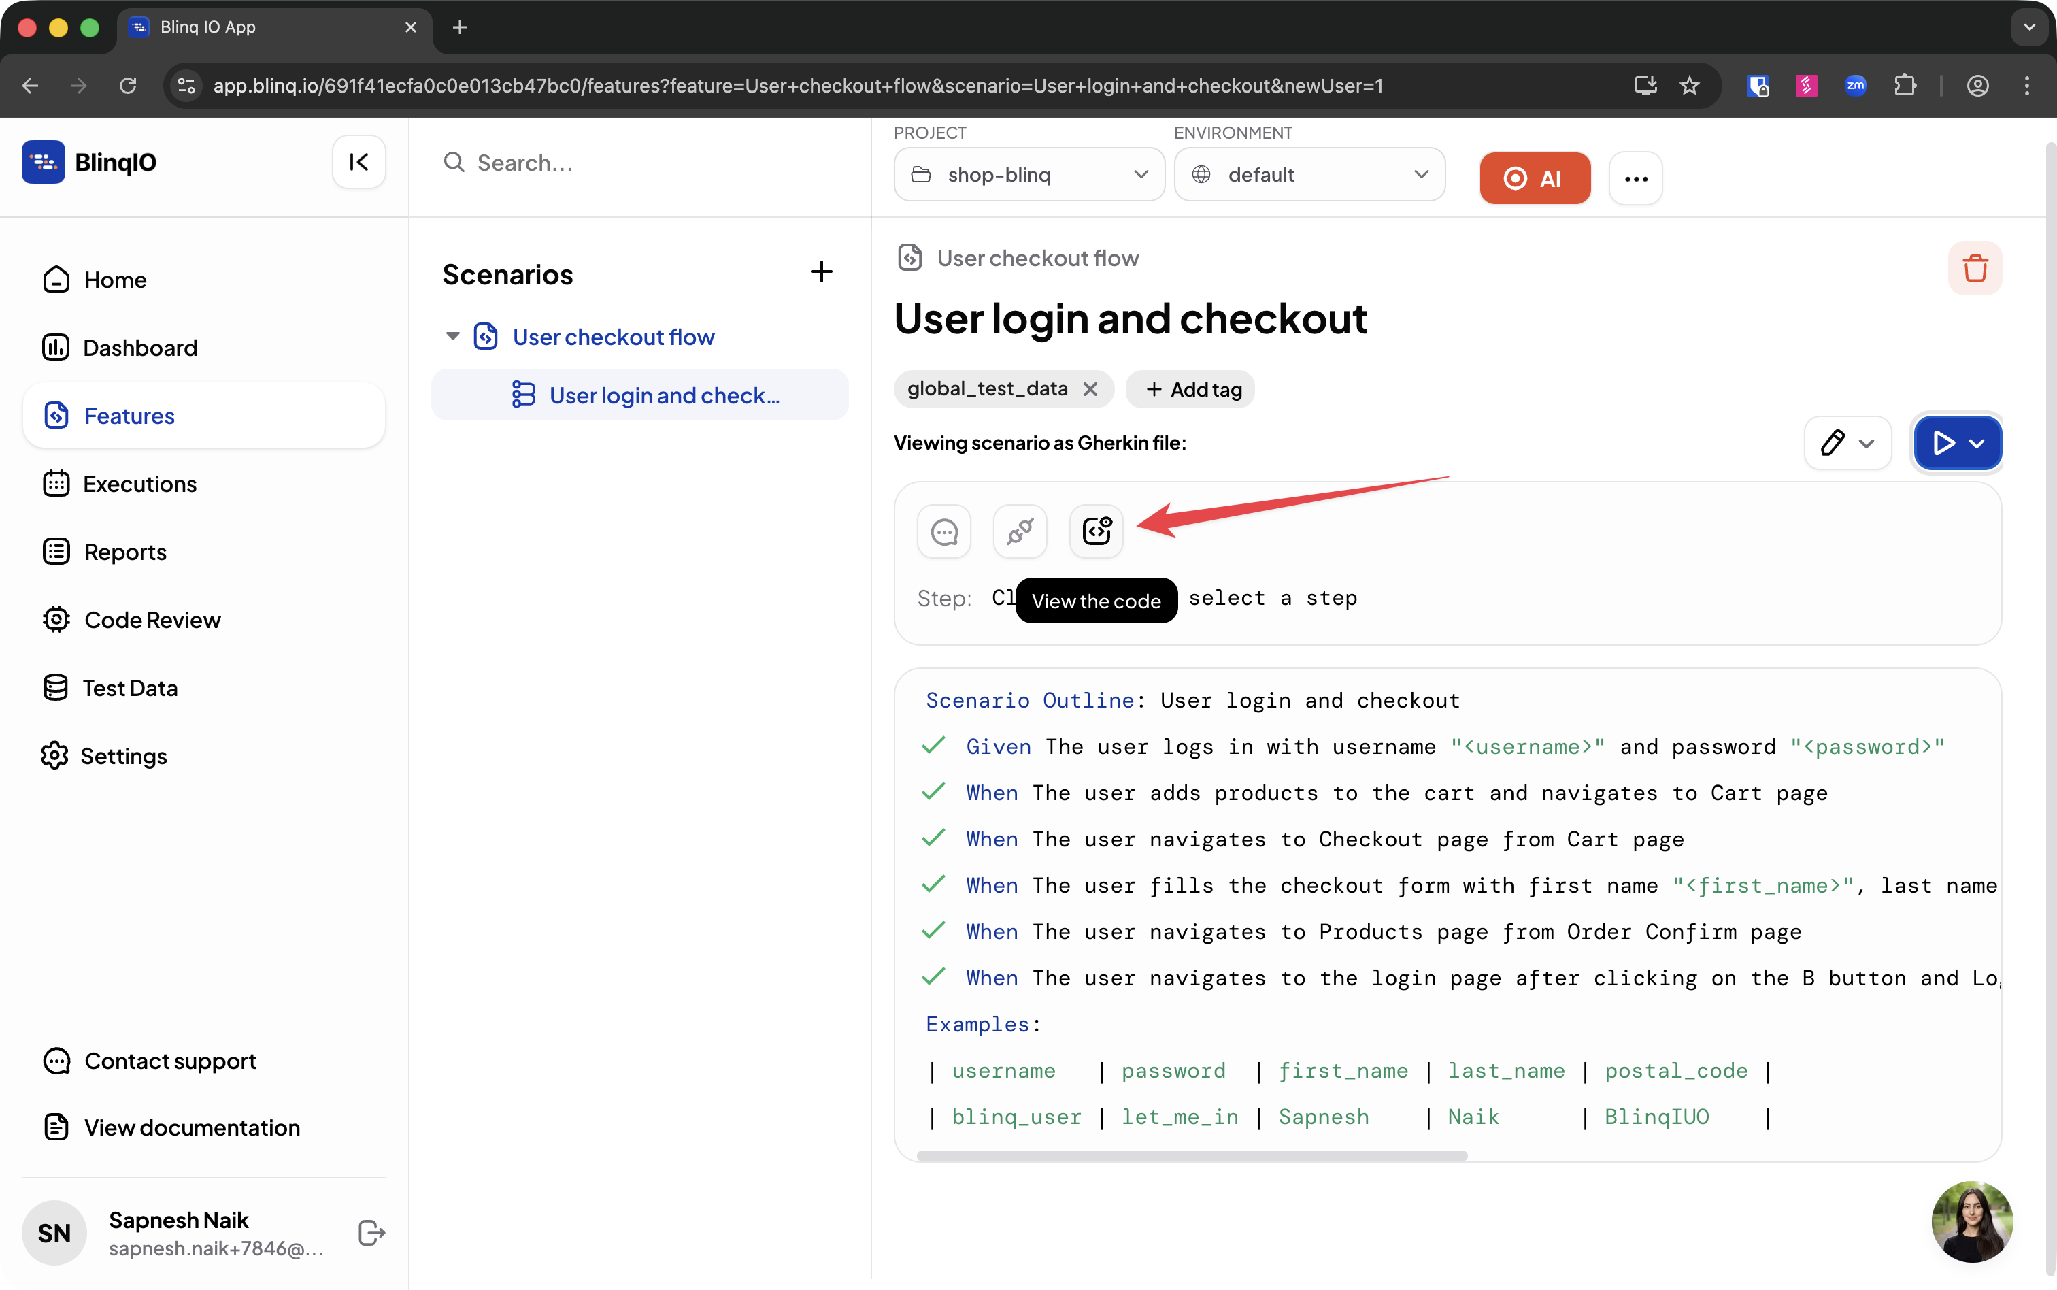Collapse the sidebar with arrow icon
The height and width of the screenshot is (1290, 2057).
coord(358,162)
